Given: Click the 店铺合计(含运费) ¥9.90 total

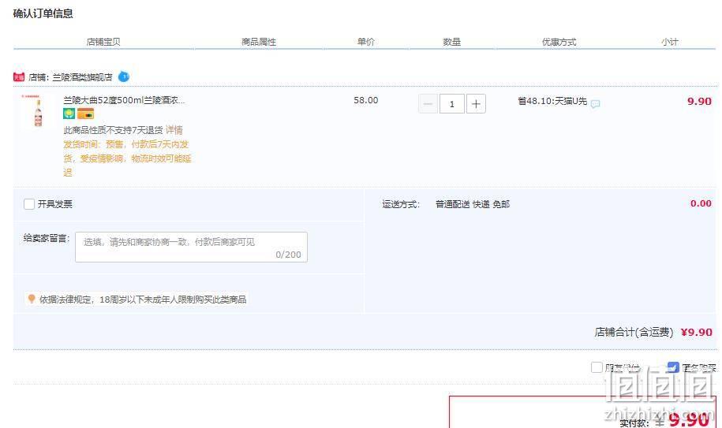Looking at the screenshot, I should click(653, 332).
